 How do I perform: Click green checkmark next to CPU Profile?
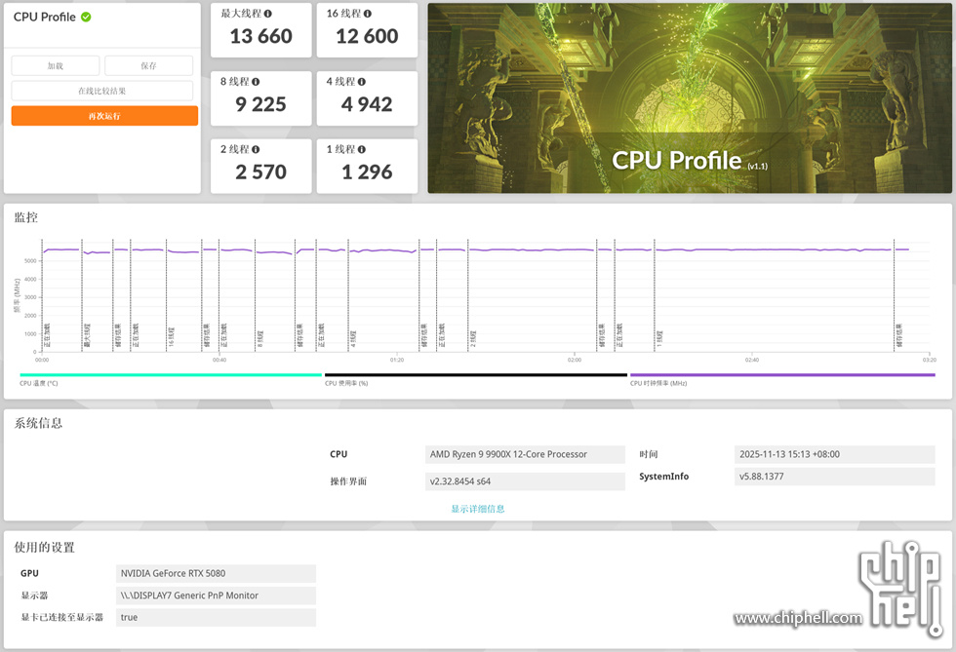pos(86,18)
